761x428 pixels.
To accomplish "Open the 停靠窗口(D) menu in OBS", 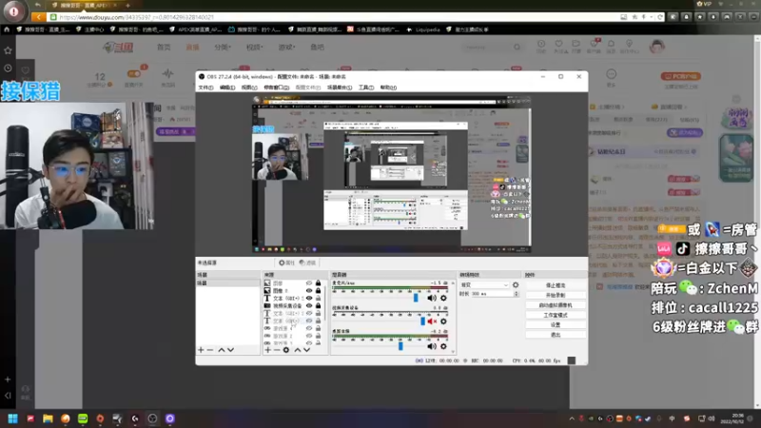I will click(x=276, y=88).
